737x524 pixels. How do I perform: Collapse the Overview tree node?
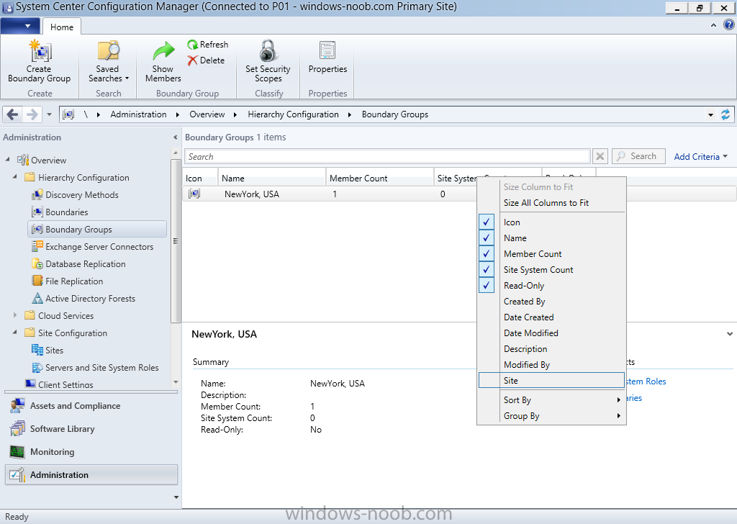pos(7,160)
